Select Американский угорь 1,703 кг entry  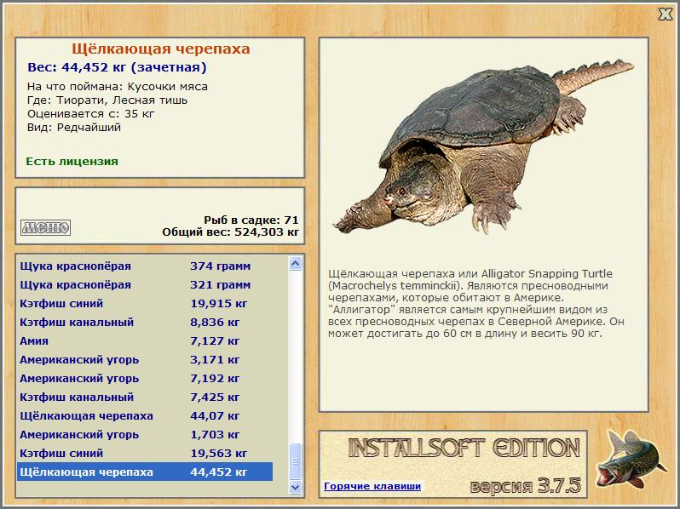[145, 434]
